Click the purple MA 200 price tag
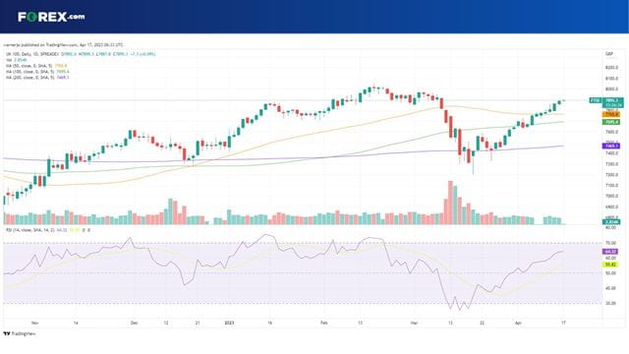Image resolution: width=629 pixels, height=354 pixels. tap(611, 147)
